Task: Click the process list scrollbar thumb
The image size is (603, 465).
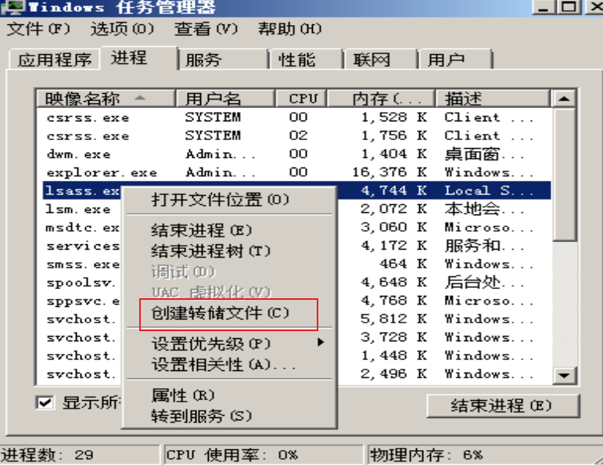Action: coord(564,175)
